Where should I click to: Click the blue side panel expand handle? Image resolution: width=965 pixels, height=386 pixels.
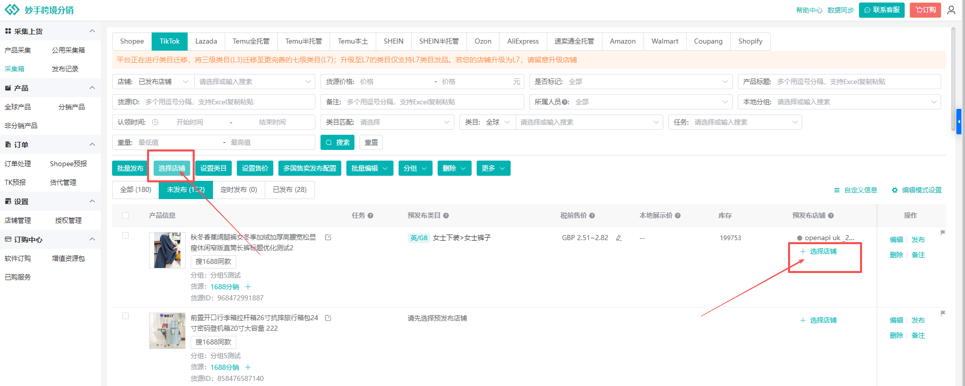959,122
